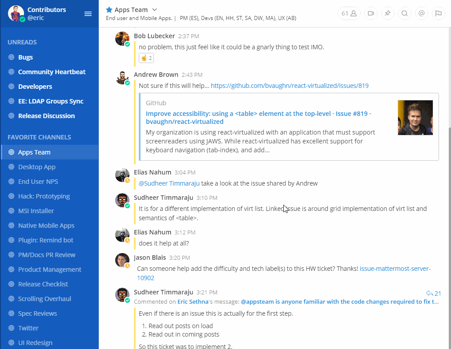The image size is (451, 349).
Task: Click globe icon beside Spec Reviews
Action: pyautogui.click(x=11, y=313)
